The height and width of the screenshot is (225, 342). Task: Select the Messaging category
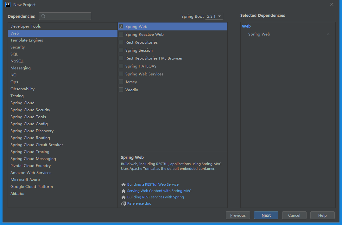pyautogui.click(x=63, y=68)
